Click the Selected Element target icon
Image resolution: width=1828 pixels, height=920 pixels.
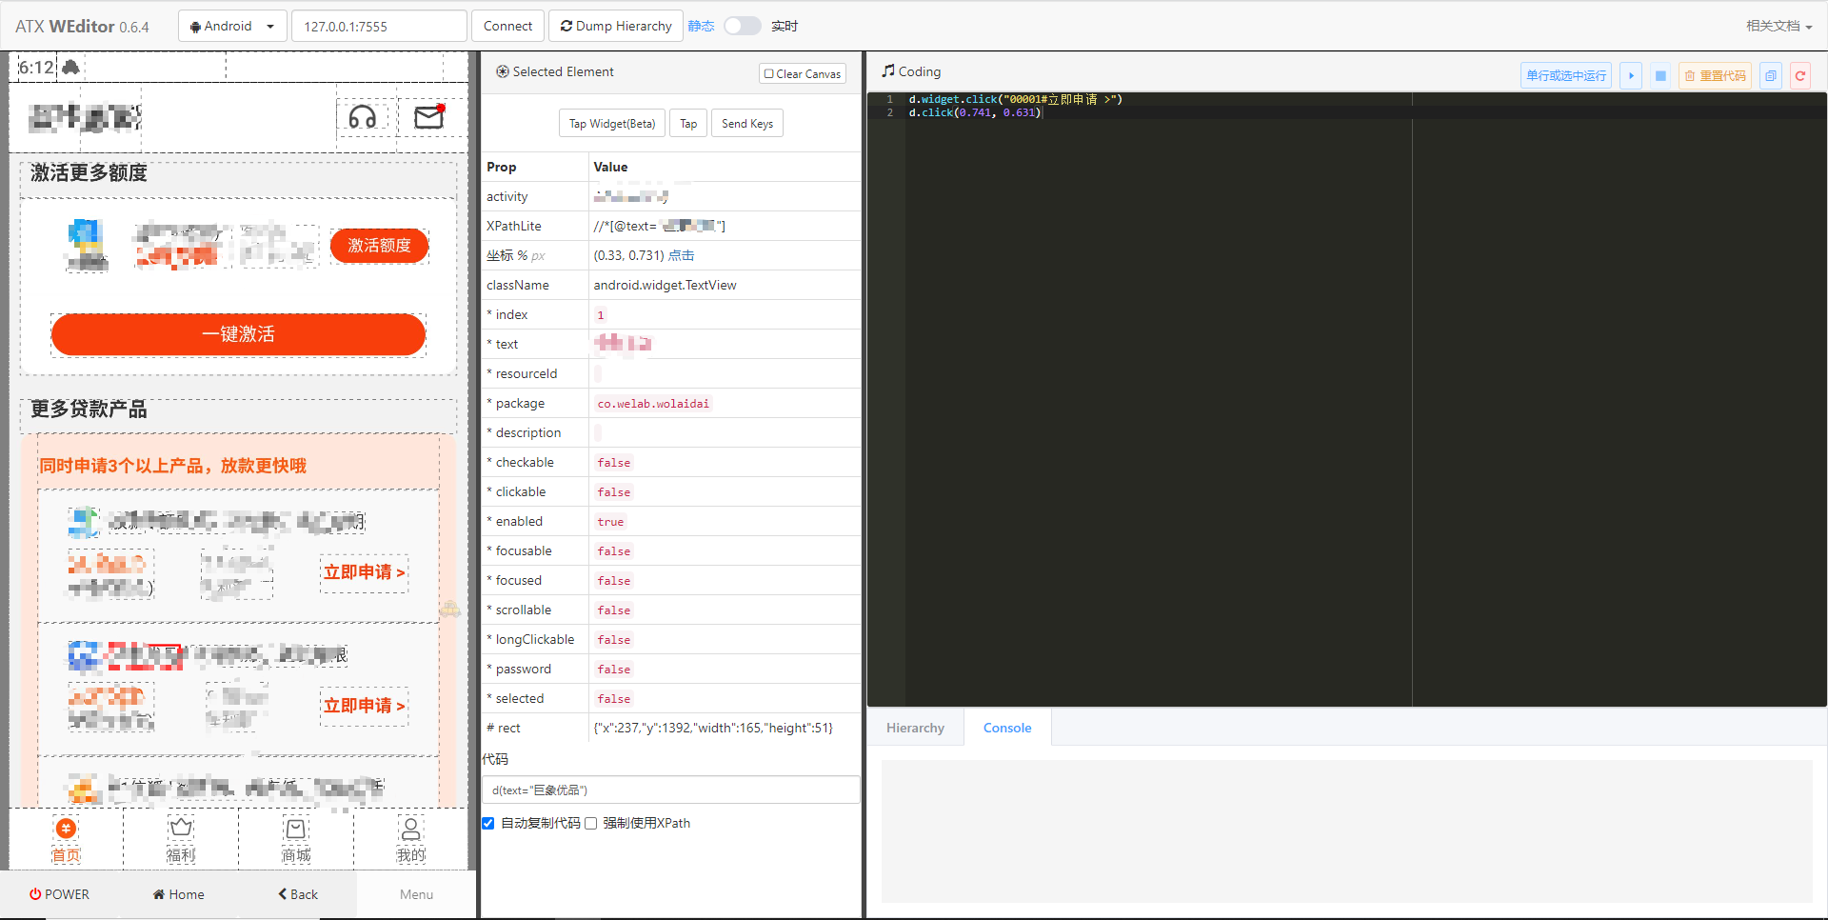(x=503, y=71)
